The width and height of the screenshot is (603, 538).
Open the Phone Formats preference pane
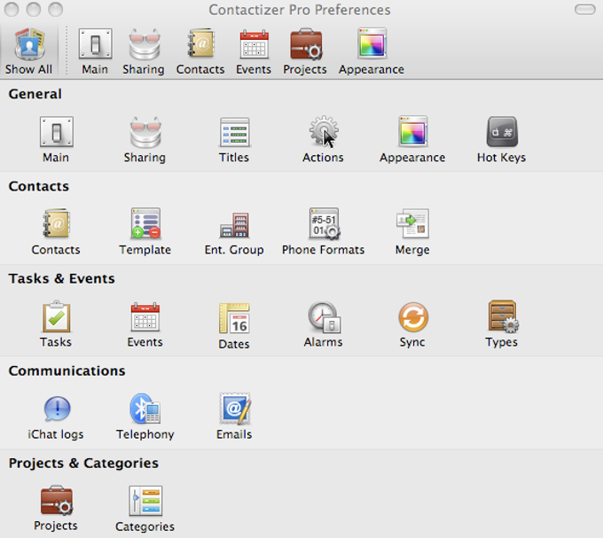[323, 231]
